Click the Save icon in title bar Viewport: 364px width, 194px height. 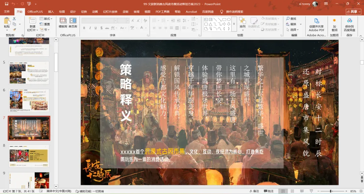[6, 4]
